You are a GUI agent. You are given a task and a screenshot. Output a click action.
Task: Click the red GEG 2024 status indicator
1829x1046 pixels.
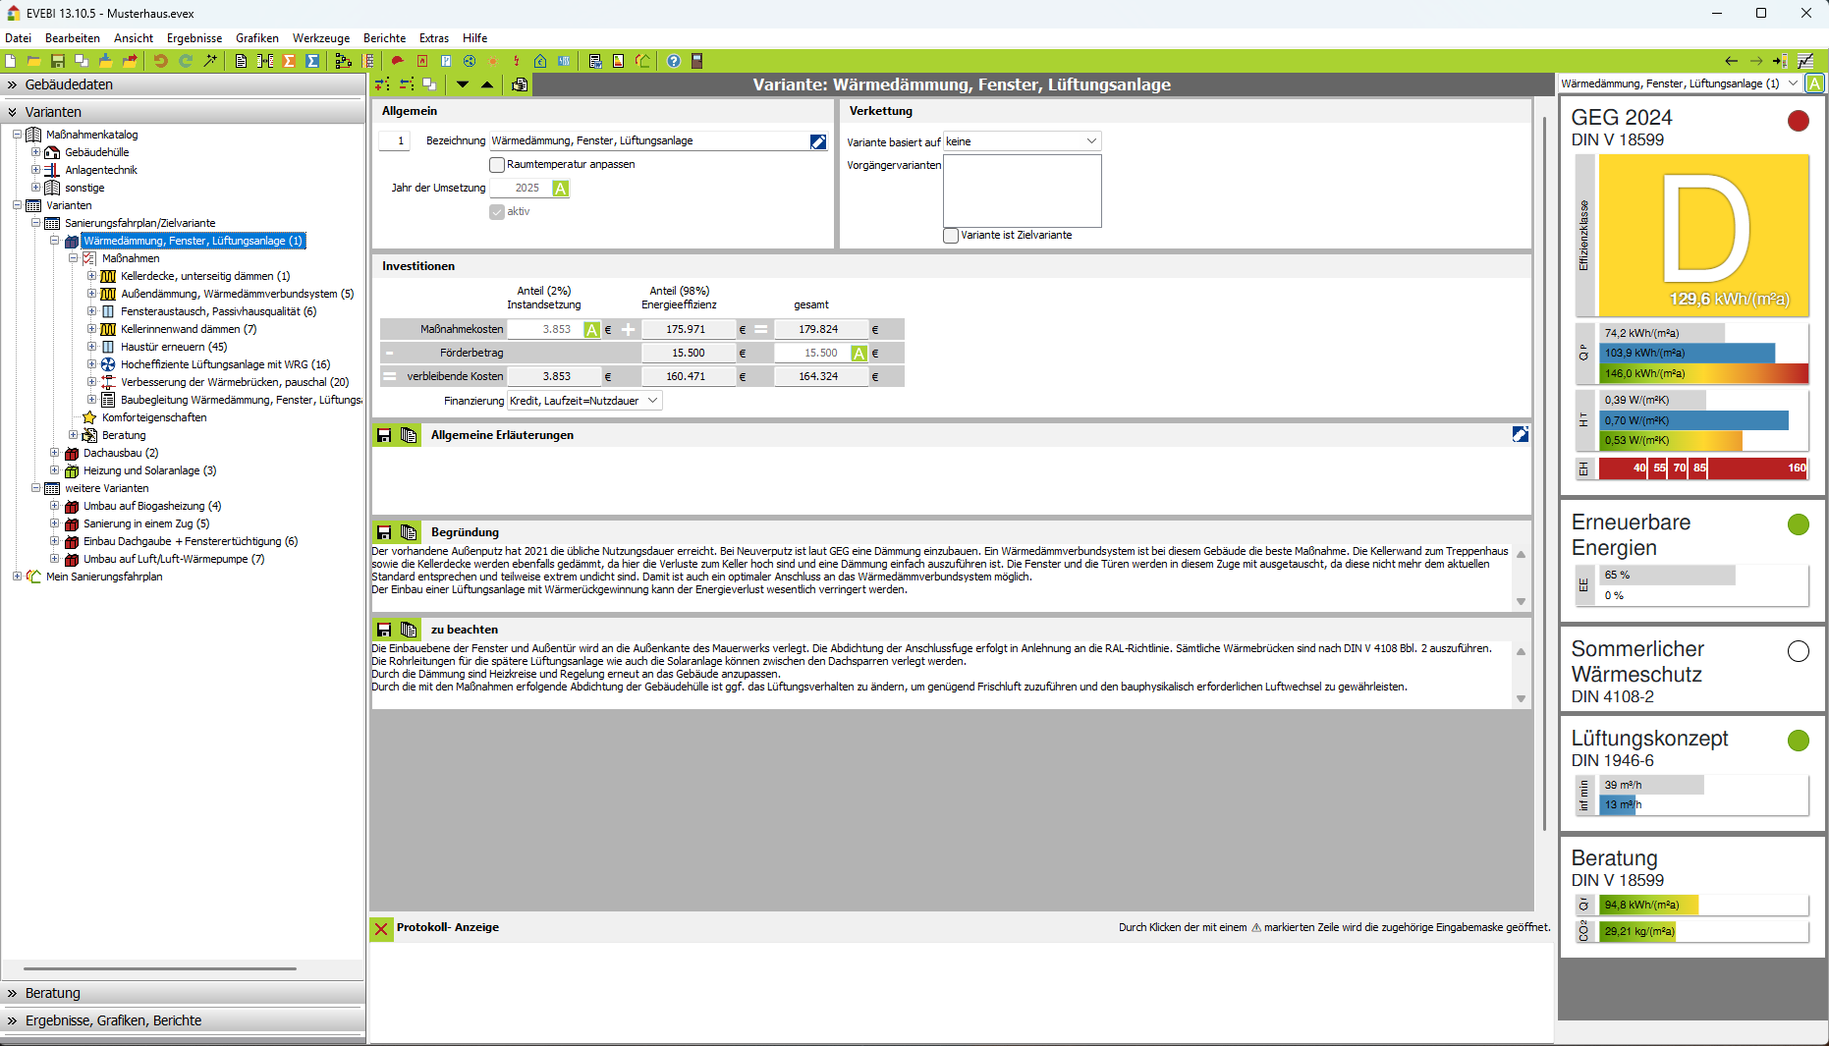click(1798, 121)
